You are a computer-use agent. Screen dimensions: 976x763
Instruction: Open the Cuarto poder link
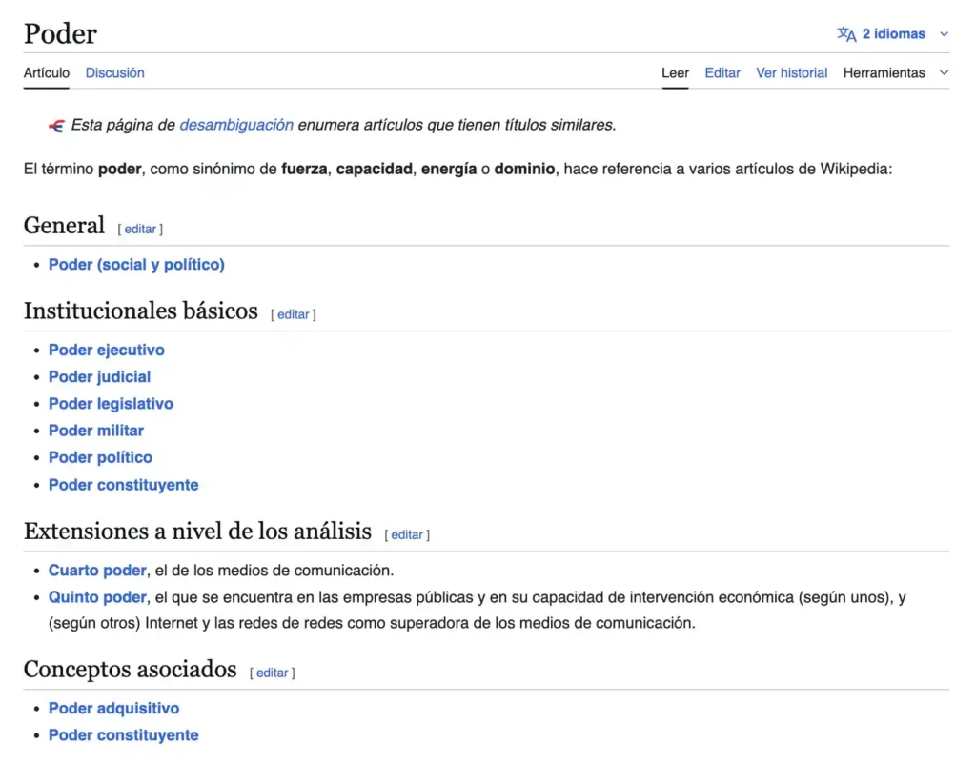(97, 571)
